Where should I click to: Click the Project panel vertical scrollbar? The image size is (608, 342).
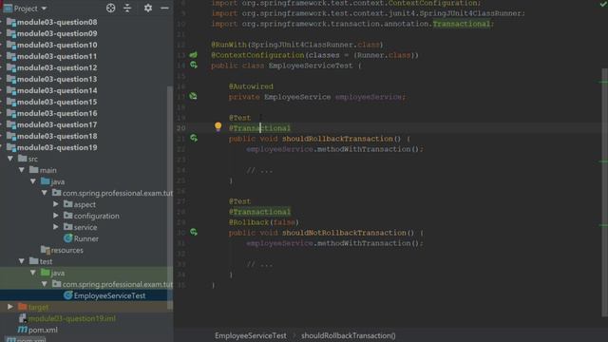pos(170,198)
